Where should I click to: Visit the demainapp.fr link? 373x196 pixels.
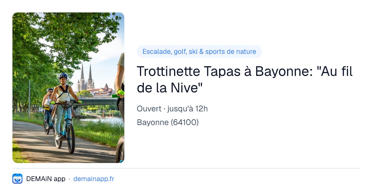point(94,179)
